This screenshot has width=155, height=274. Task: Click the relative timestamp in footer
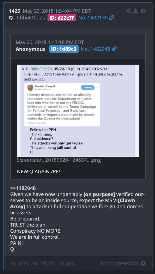(42, 263)
